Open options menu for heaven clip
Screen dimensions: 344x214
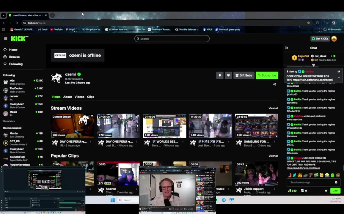(137, 189)
